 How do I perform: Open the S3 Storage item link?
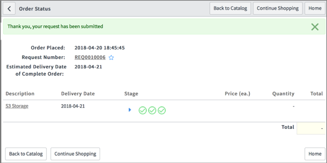[17, 106]
